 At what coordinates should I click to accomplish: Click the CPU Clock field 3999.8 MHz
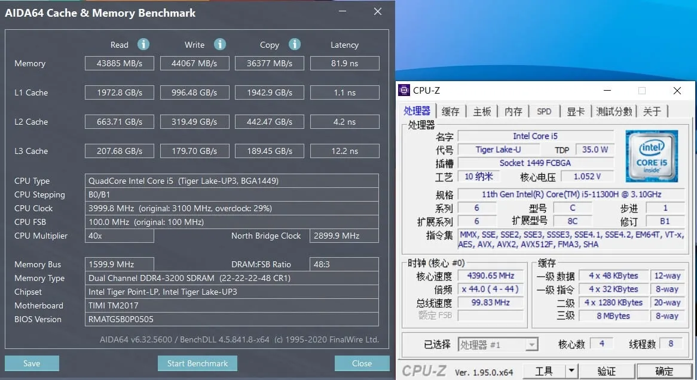tap(231, 208)
